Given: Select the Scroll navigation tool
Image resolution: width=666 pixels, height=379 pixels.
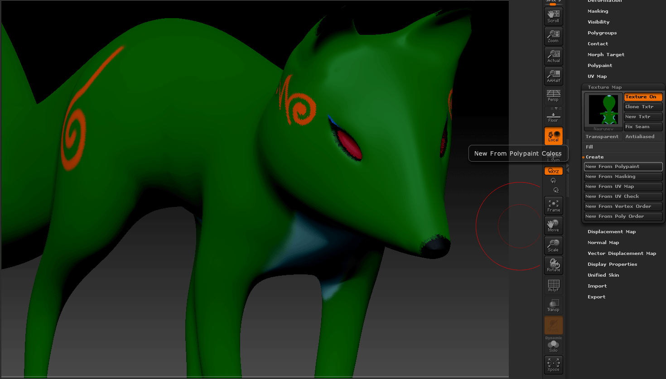Looking at the screenshot, I should (x=553, y=16).
